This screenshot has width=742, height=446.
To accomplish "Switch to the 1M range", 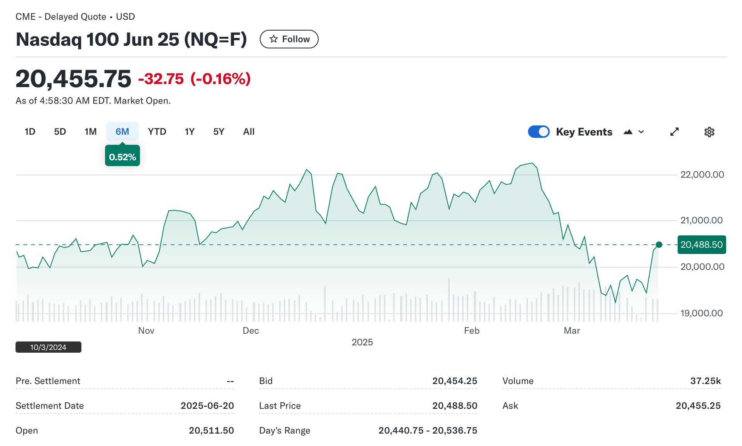I will click(91, 132).
